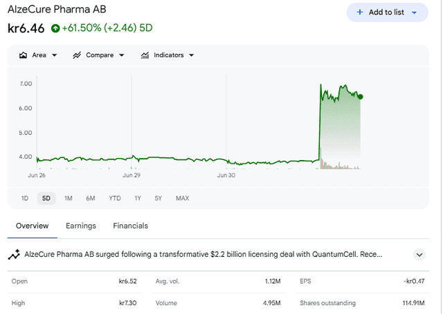Click the Area chart icon

23,55
